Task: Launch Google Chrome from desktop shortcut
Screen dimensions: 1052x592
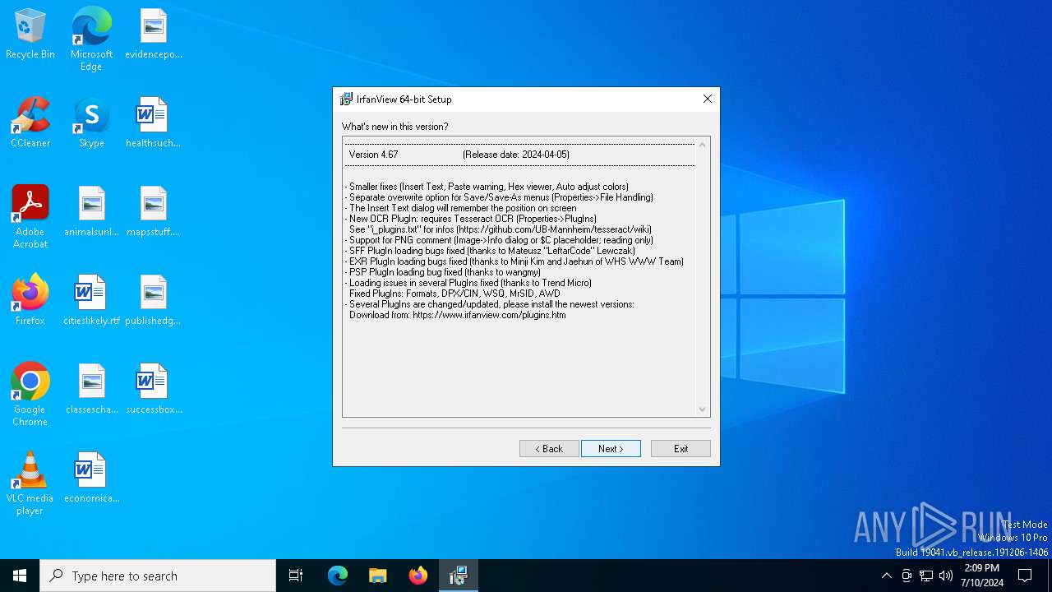Action: 30,395
